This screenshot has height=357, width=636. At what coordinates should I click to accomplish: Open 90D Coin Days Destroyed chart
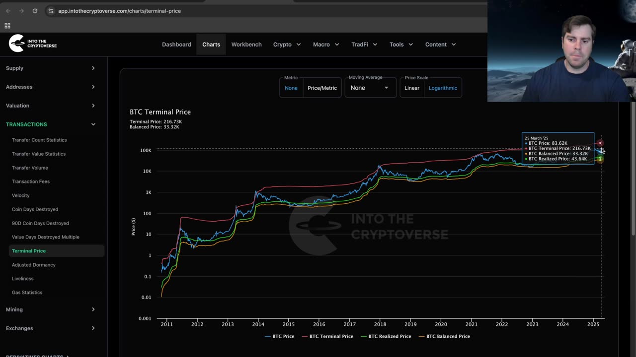(x=40, y=223)
